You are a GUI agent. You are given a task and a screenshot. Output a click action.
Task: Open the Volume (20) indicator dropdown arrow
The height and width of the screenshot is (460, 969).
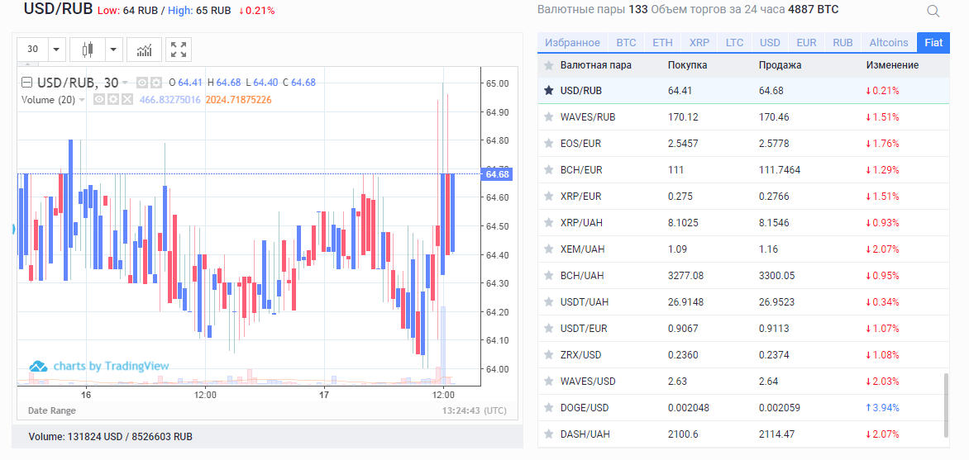click(x=82, y=99)
